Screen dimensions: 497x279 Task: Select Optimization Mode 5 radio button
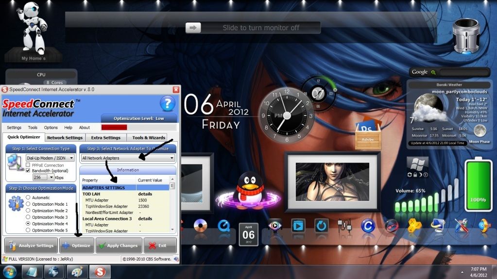[x=28, y=230]
